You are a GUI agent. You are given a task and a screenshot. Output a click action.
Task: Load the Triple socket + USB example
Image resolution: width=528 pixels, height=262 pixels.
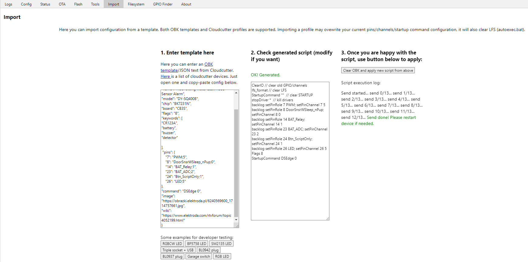(178, 250)
